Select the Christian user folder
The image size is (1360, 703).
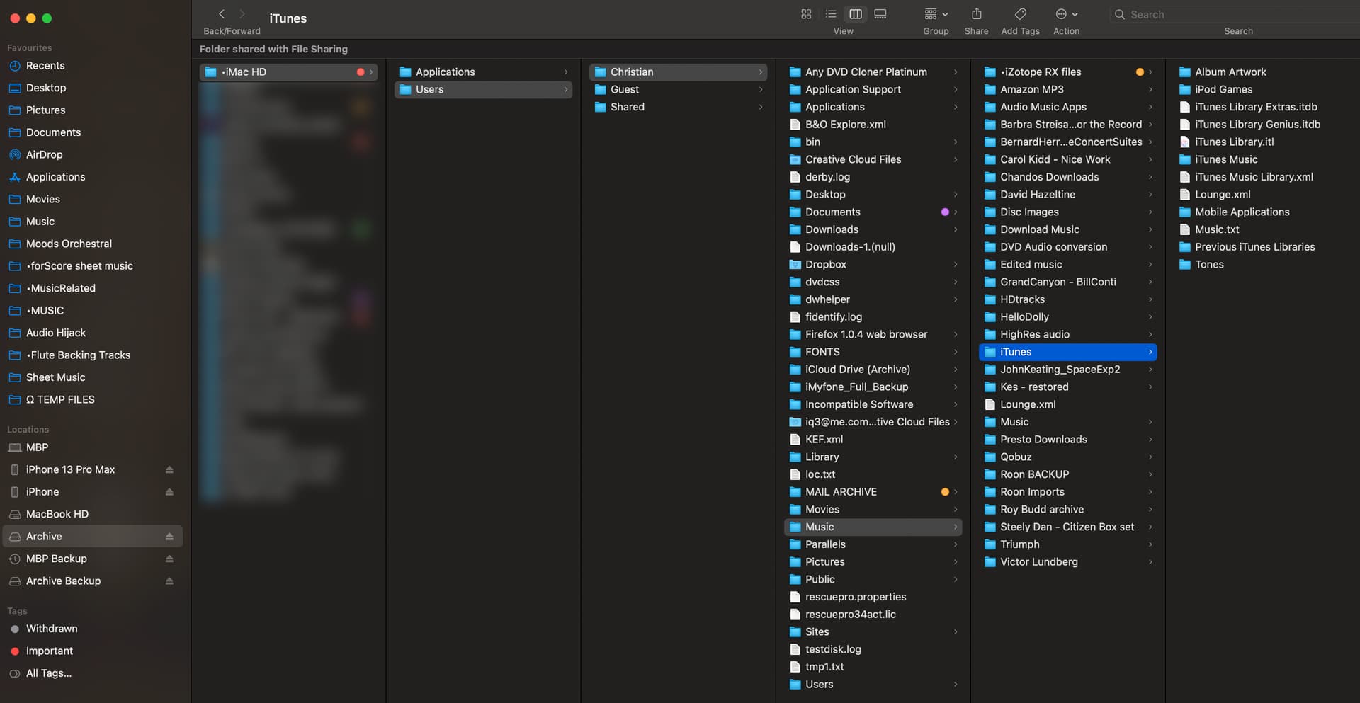[x=679, y=72]
